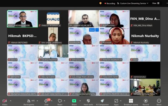Open the View layout menu
This screenshot has height=106, width=168.
[x=156, y=3]
